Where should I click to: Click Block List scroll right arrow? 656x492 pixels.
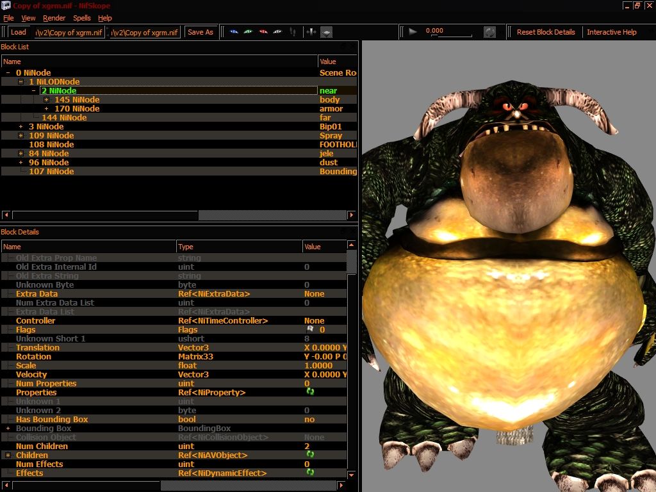[x=352, y=215]
